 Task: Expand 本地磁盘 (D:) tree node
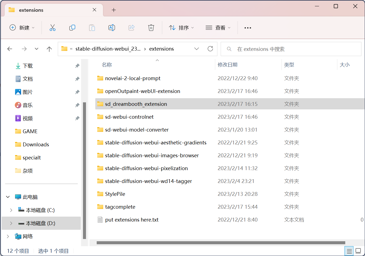(x=11, y=223)
